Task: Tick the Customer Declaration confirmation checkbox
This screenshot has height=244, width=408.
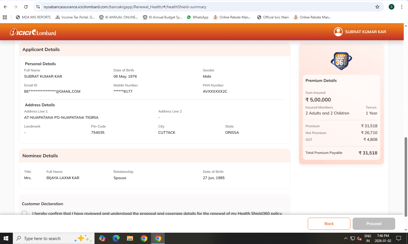Action: (24, 213)
